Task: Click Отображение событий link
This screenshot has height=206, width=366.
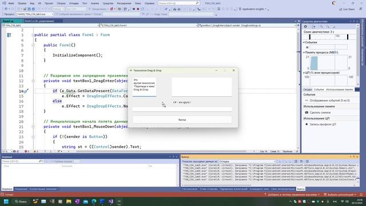Action: point(329,101)
